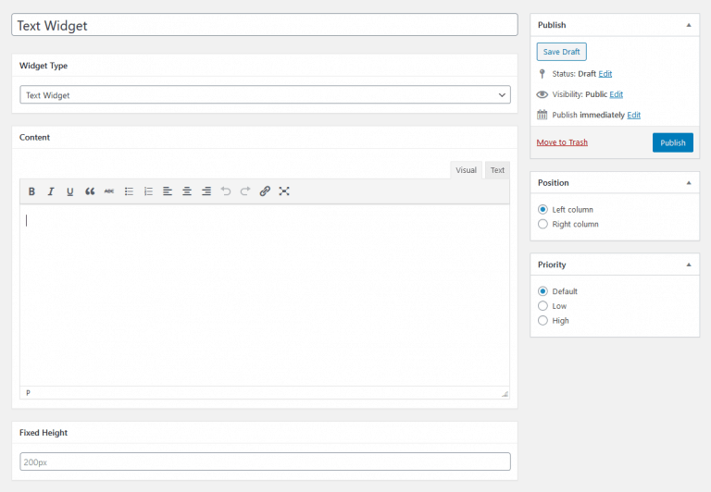Insert or edit a link
Viewport: 711px width, 492px height.
265,191
